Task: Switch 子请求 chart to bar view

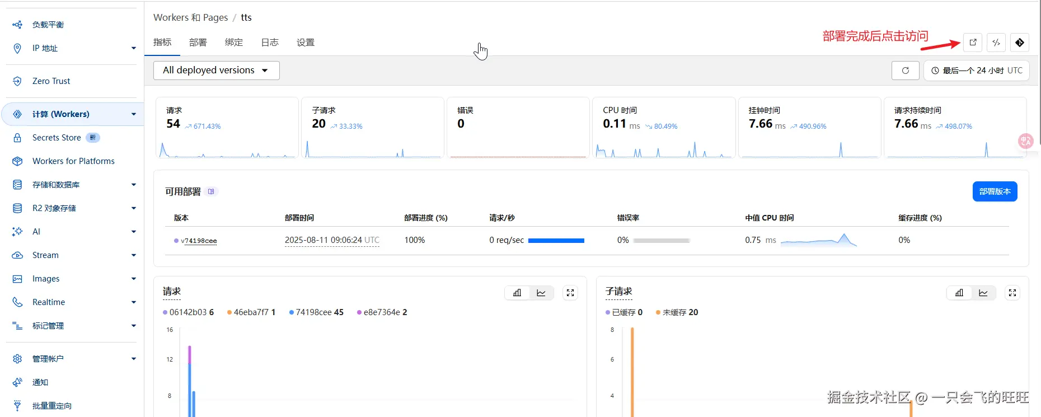Action: pyautogui.click(x=959, y=293)
